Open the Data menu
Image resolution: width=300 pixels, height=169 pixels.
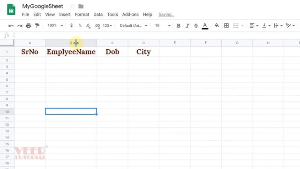98,15
